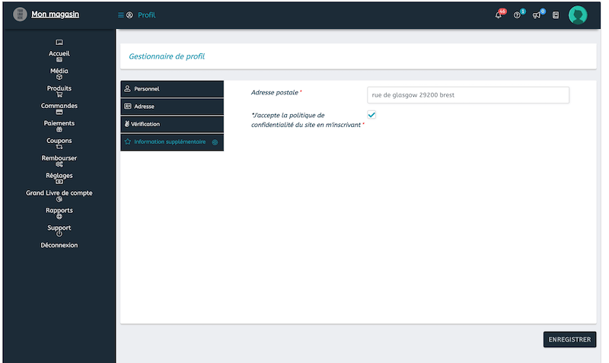Click the cube products icon in sidebar
The height and width of the screenshot is (363, 609).
[59, 77]
